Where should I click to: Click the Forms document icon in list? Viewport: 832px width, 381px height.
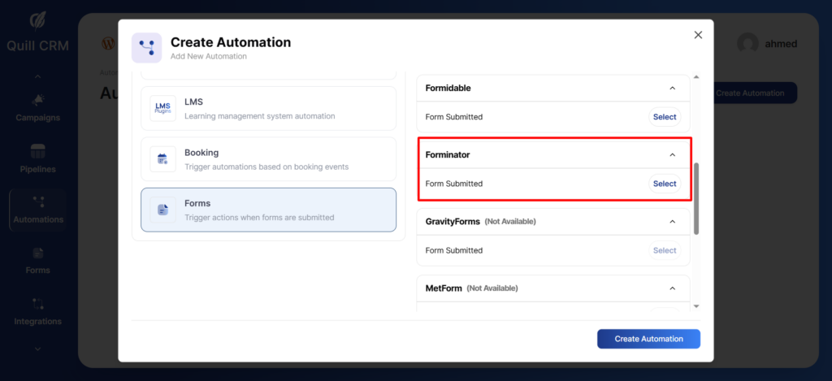[x=162, y=210]
